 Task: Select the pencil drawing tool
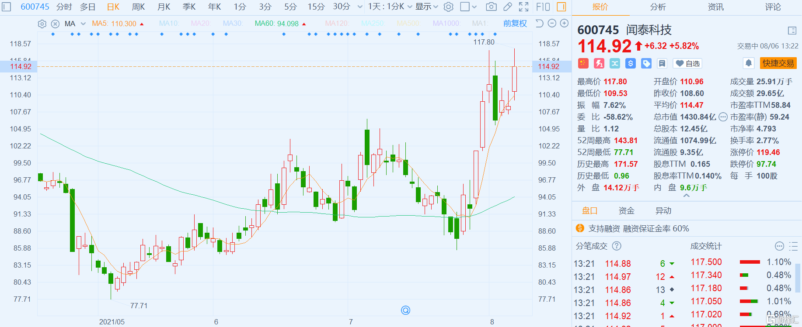point(508,7)
